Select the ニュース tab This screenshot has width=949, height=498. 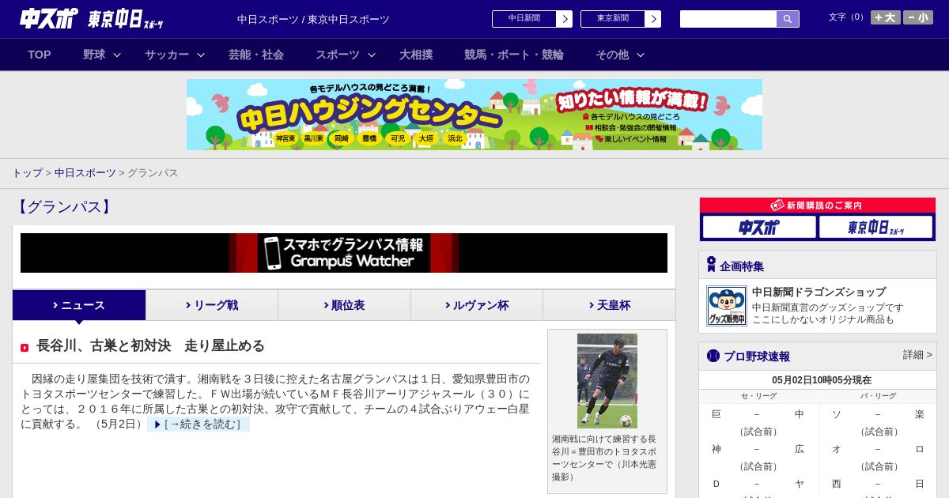click(79, 305)
